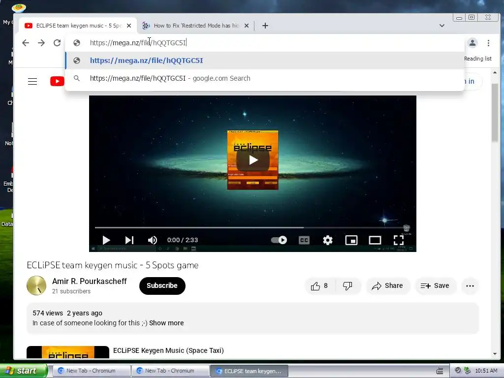Expand the tab search dropdown chevron
The image size is (504, 378).
442,26
